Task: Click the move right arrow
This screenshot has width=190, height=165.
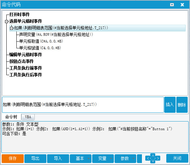Action: pos(158,158)
